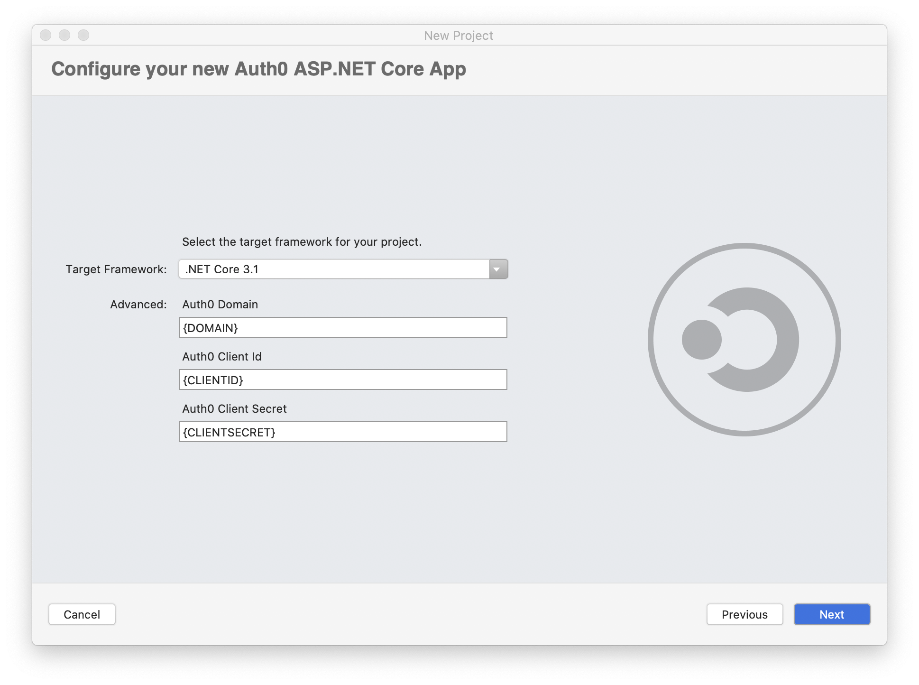
Task: Open the Target Framework dropdown arrow
Action: click(x=498, y=269)
